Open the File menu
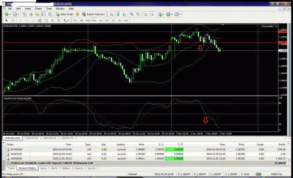293x178 pixels. point(10,8)
